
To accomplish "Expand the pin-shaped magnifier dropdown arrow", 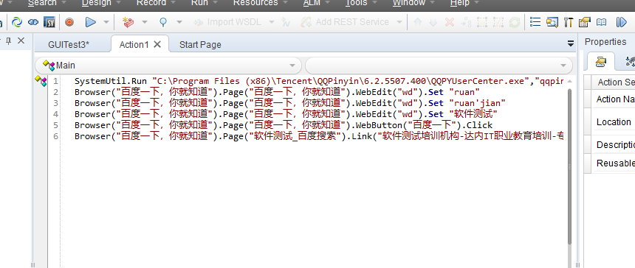I will pos(179,22).
